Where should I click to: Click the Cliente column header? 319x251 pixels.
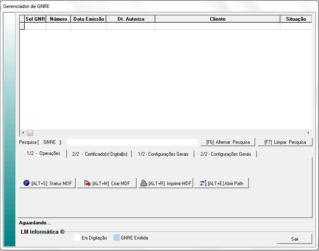point(217,19)
